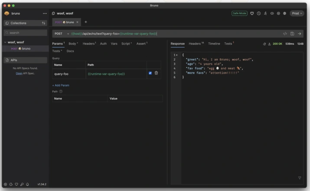The image size is (310, 191).
Task: Click the dog face icon in top toolbar
Action: [x=252, y=13]
